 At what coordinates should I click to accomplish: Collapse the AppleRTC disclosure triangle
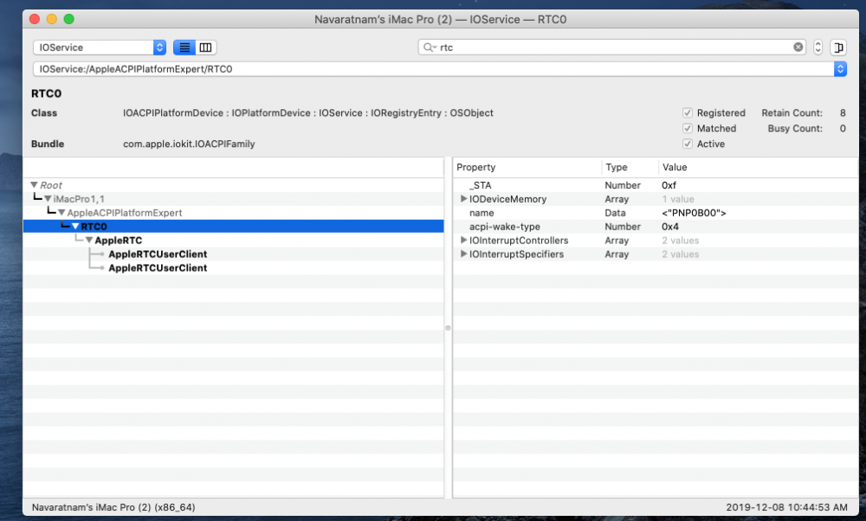89,240
